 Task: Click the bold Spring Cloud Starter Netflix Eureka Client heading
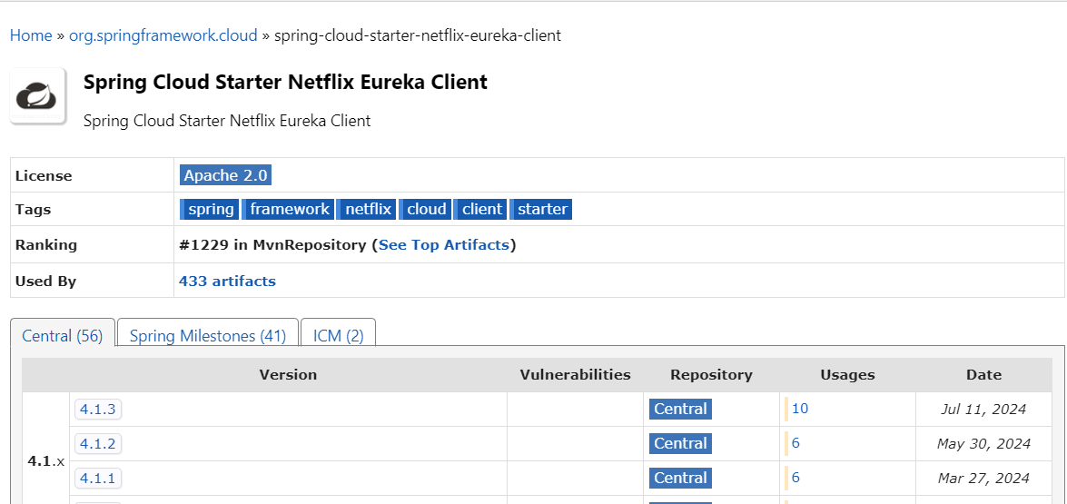pyautogui.click(x=285, y=83)
